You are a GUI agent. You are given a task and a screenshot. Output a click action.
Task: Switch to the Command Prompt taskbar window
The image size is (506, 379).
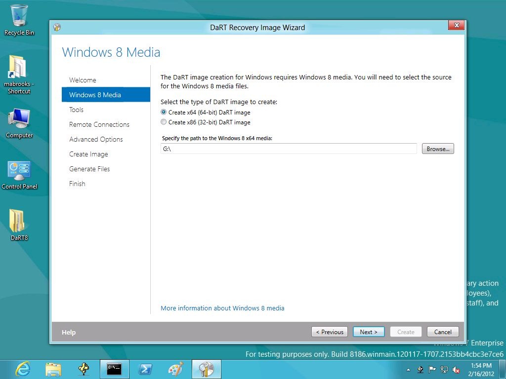coord(114,369)
